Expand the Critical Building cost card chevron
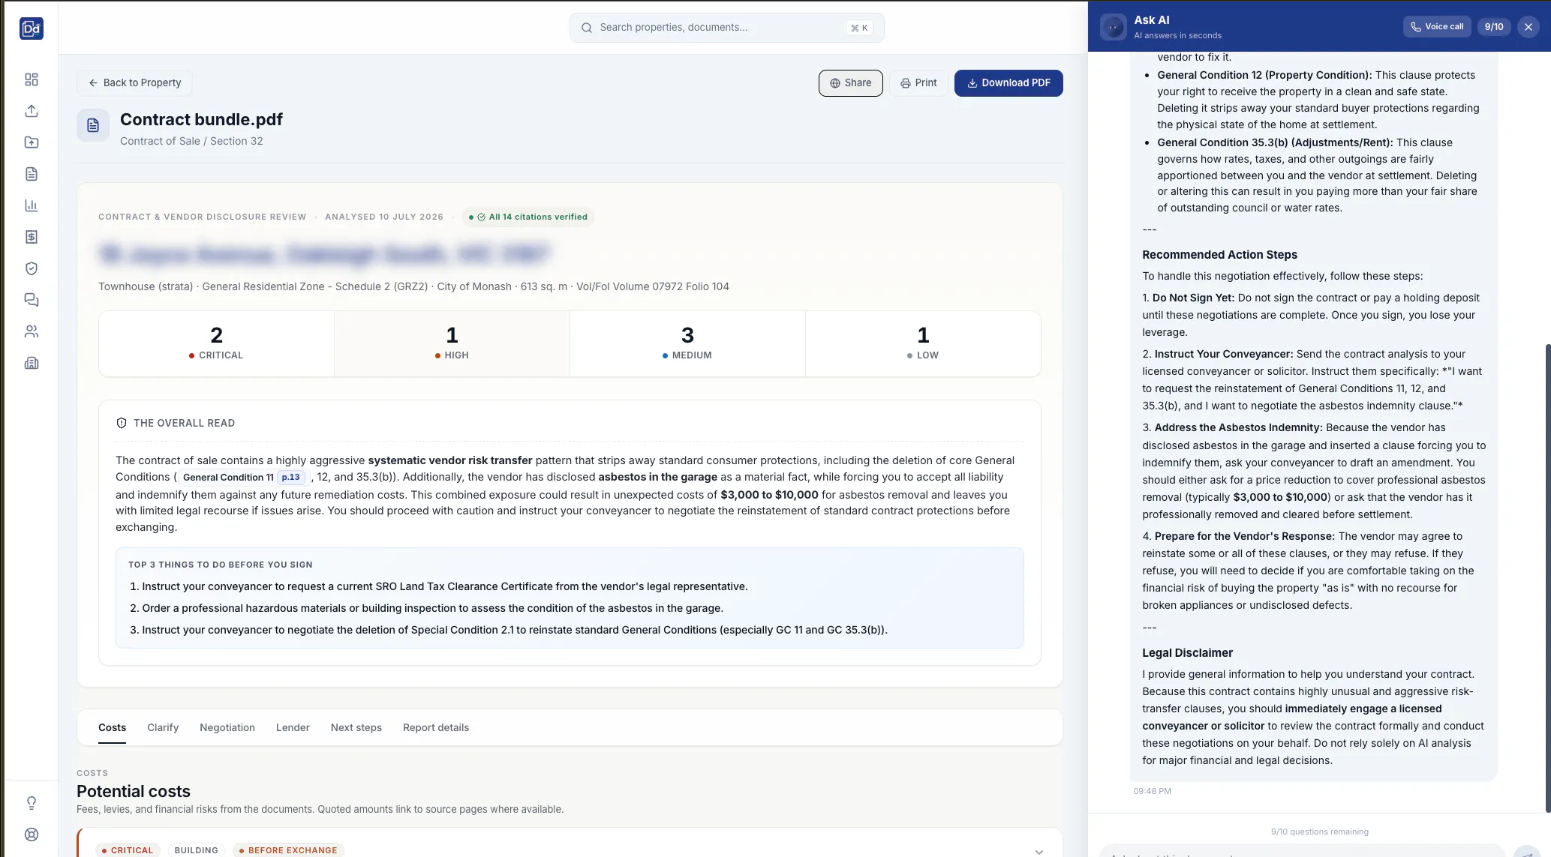This screenshot has width=1551, height=857. click(x=1039, y=852)
